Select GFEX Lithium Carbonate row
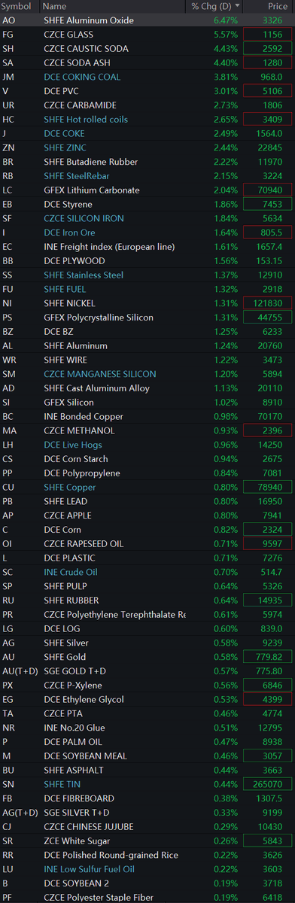This screenshot has height=903, width=295. click(147, 190)
